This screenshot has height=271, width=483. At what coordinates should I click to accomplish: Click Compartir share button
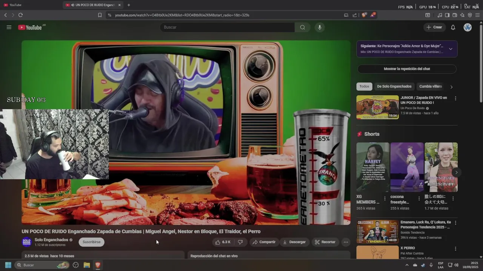pyautogui.click(x=264, y=242)
